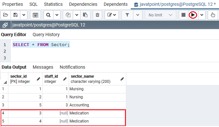Select the 'Nursing' cell

coord(97,97)
